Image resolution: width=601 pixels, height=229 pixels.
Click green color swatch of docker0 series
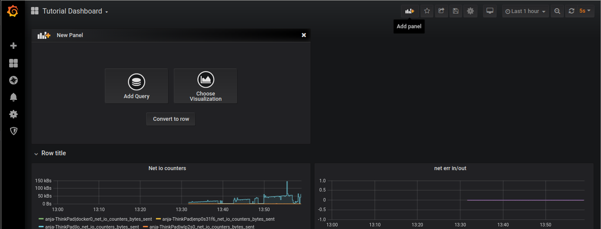click(41, 219)
